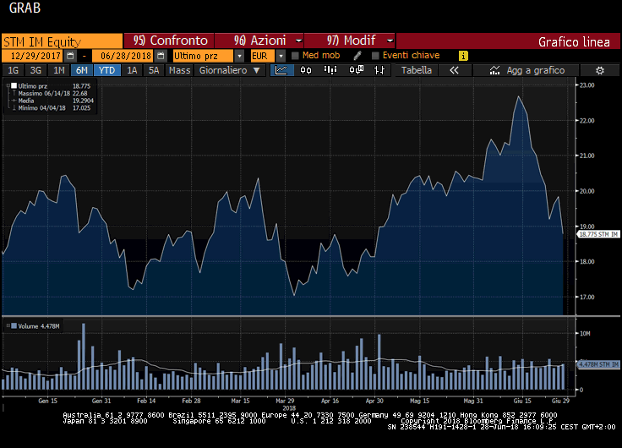Open the Ultimo prz field dropdown
The image size is (622, 448).
point(239,56)
